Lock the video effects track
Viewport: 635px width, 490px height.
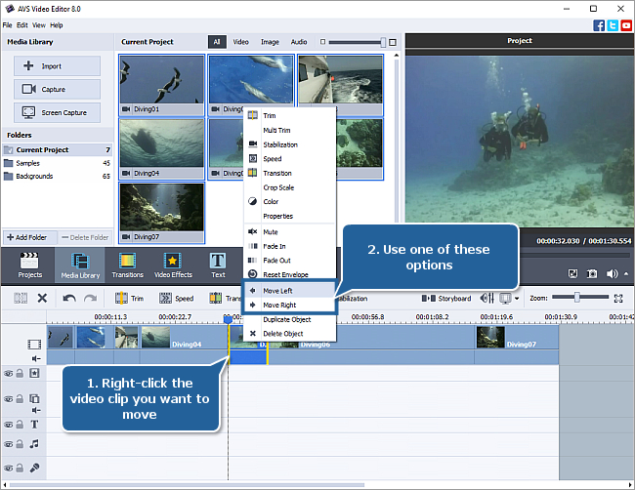coord(20,373)
